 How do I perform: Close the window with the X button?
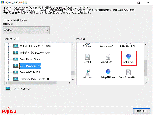click(148, 3)
